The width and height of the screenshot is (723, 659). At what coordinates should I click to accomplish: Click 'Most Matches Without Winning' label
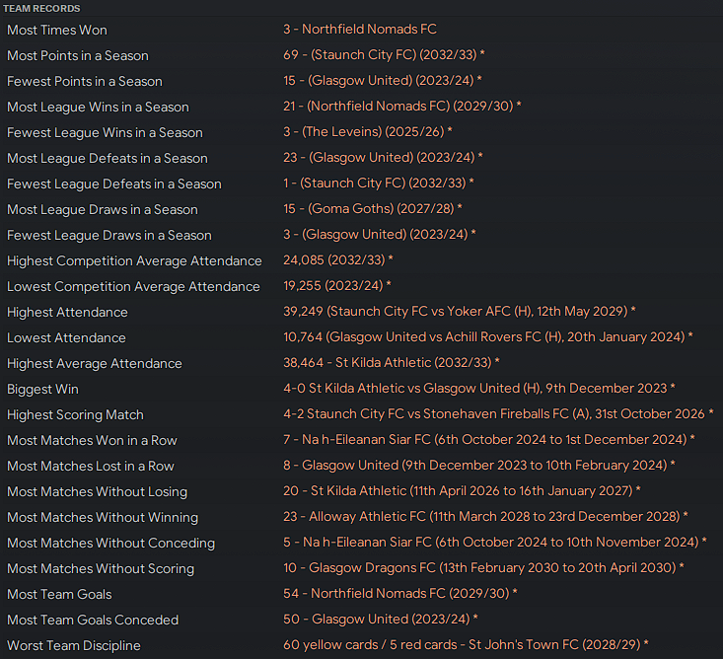(103, 517)
